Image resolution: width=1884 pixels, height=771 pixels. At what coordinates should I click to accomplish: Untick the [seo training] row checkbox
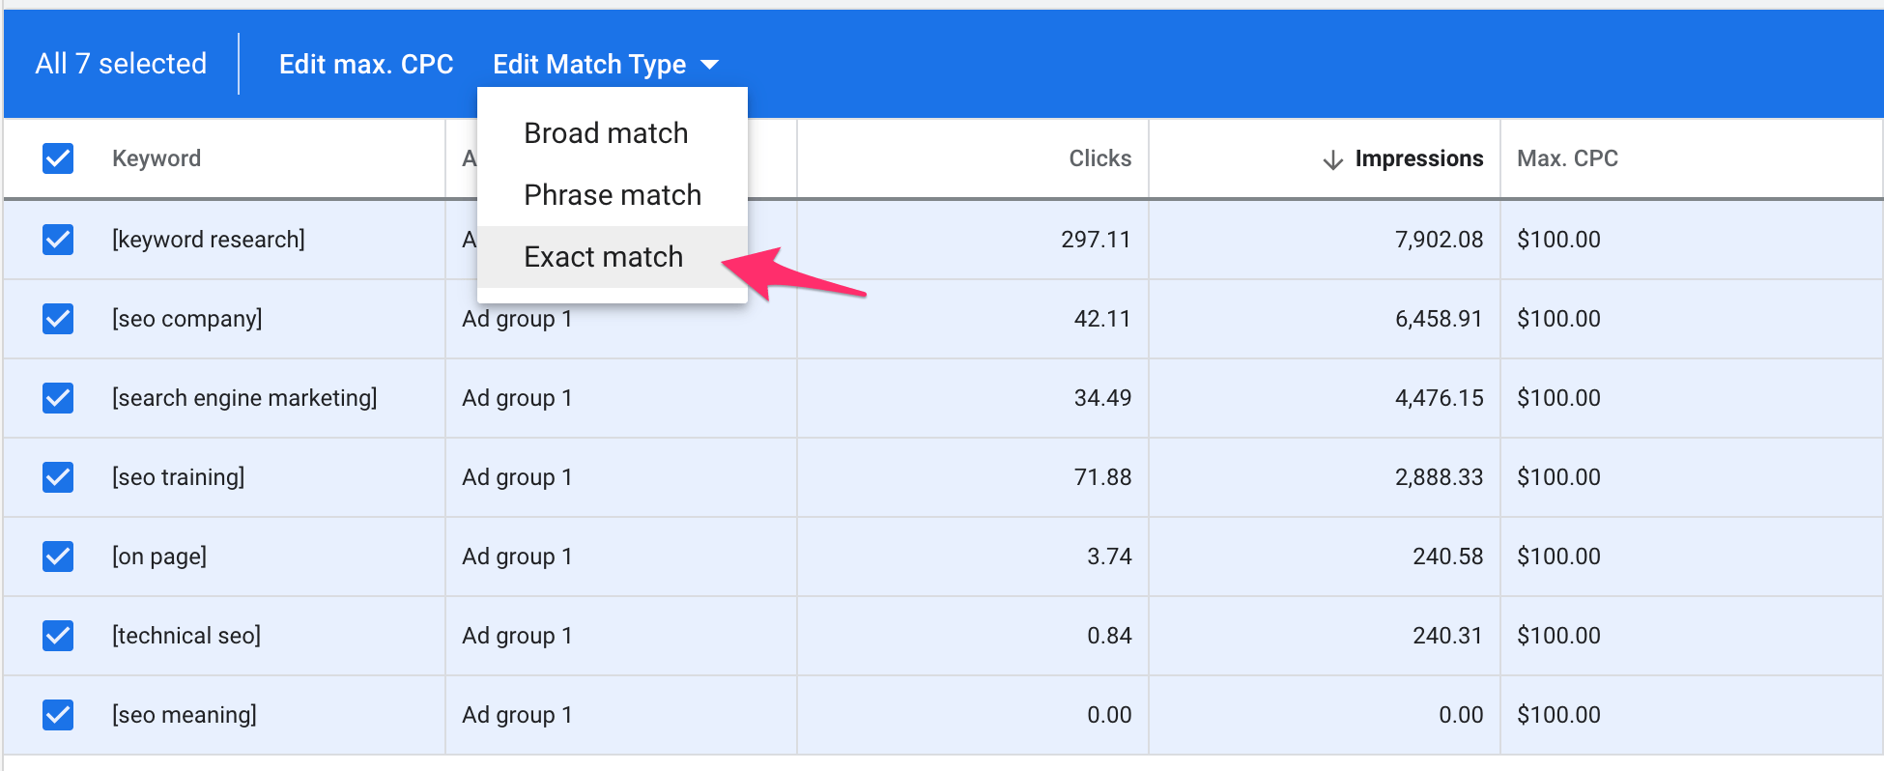58,477
